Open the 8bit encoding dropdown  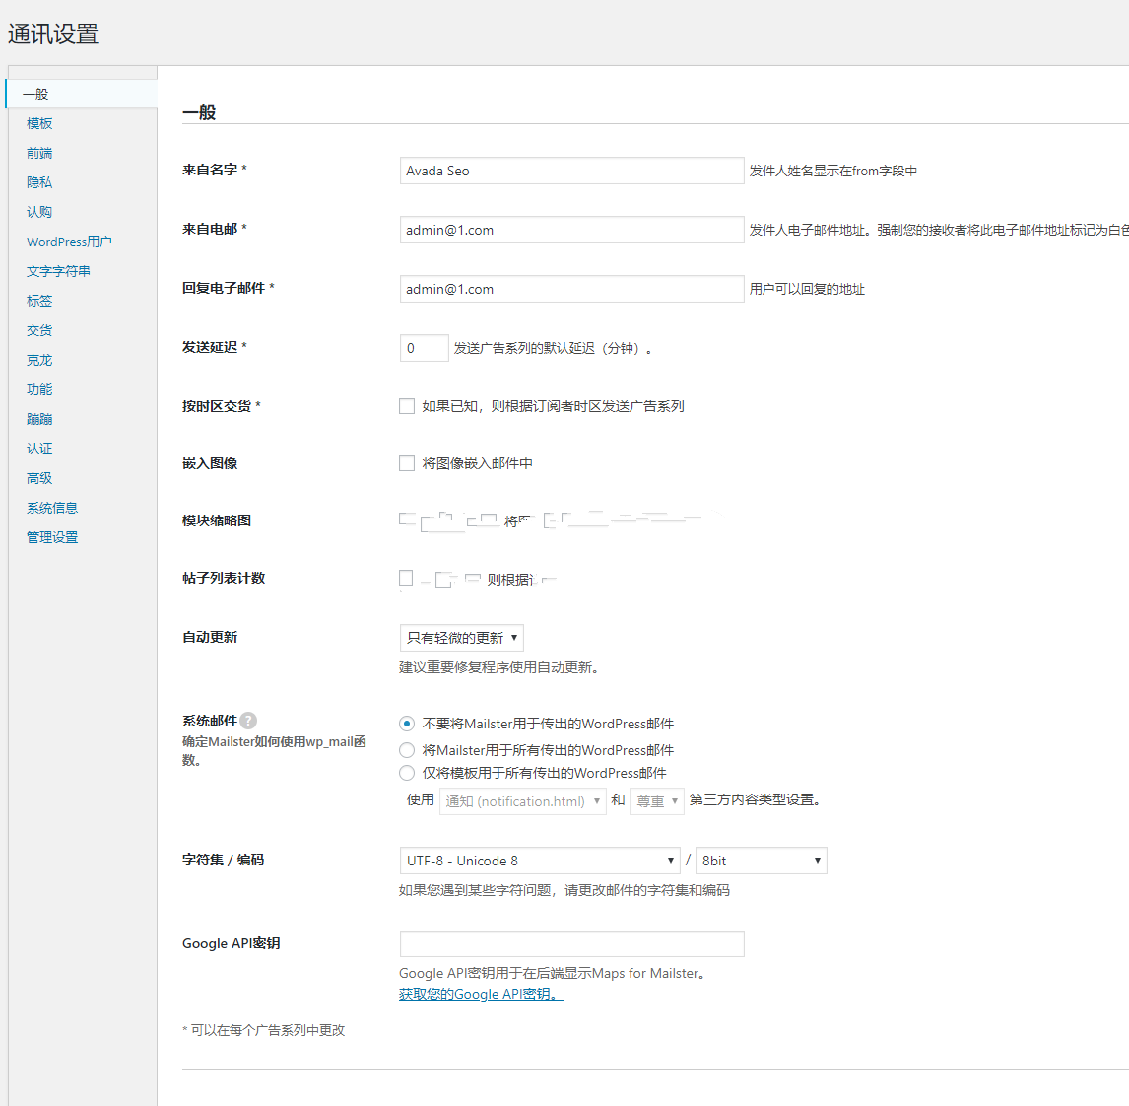[761, 861]
